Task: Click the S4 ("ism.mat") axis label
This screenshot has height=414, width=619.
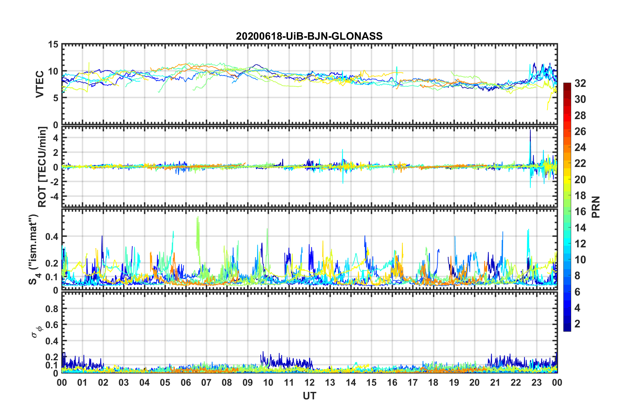Action: [x=34, y=249]
